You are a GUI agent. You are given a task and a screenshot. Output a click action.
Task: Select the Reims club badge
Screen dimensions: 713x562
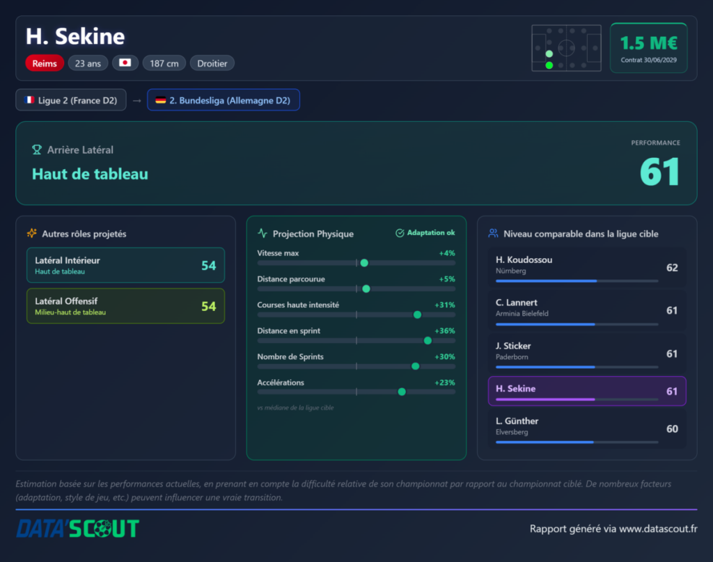[45, 63]
